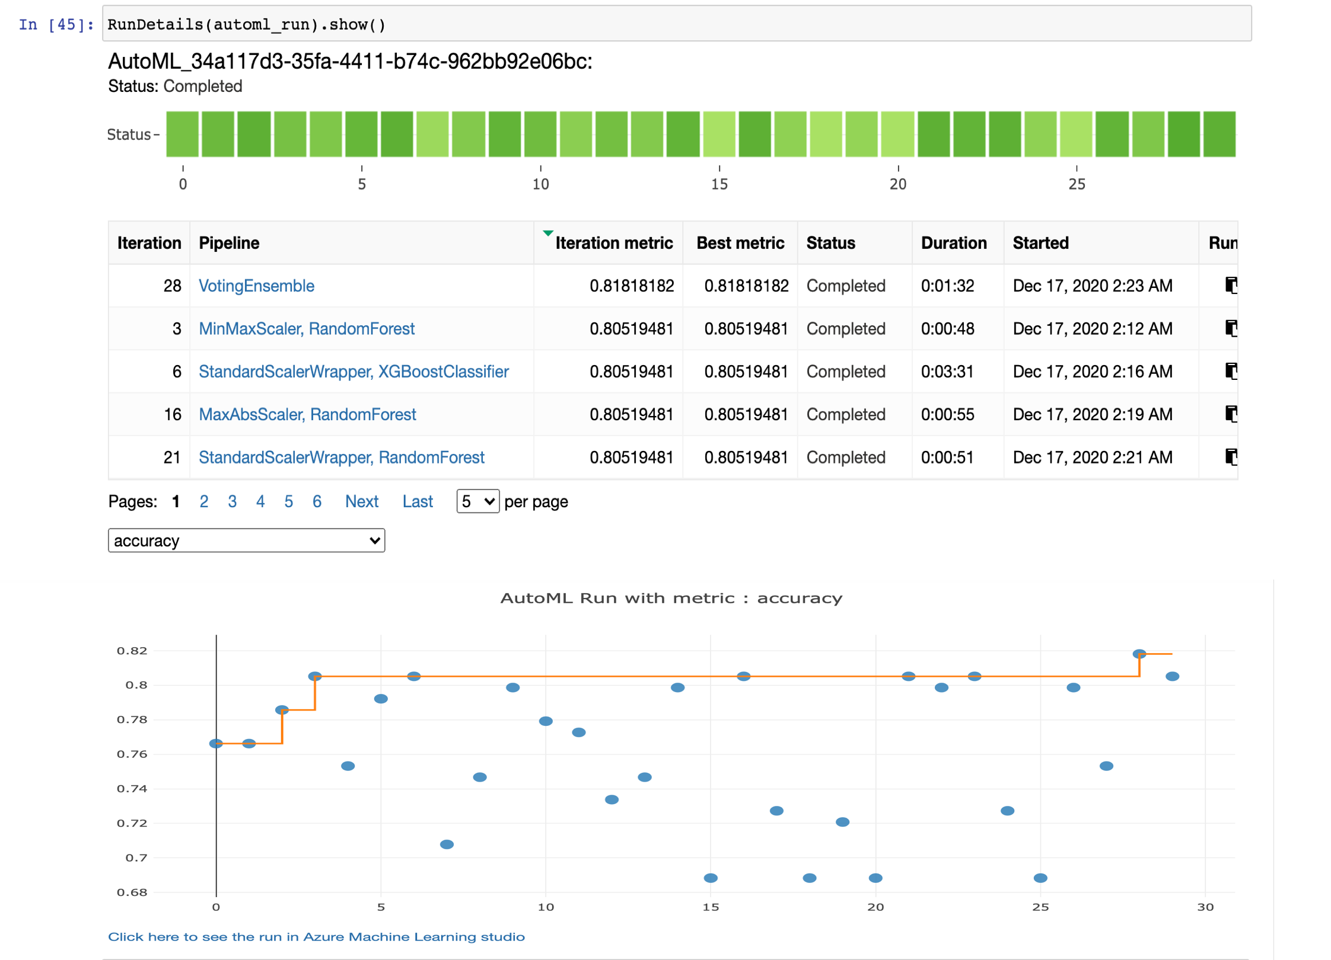Jump to the Last page
1331x960 pixels.
point(417,501)
